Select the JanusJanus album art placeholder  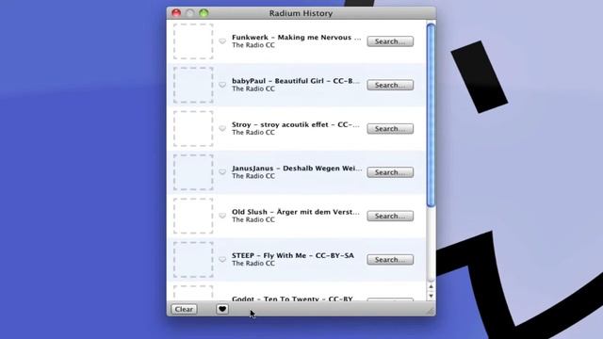click(x=193, y=172)
